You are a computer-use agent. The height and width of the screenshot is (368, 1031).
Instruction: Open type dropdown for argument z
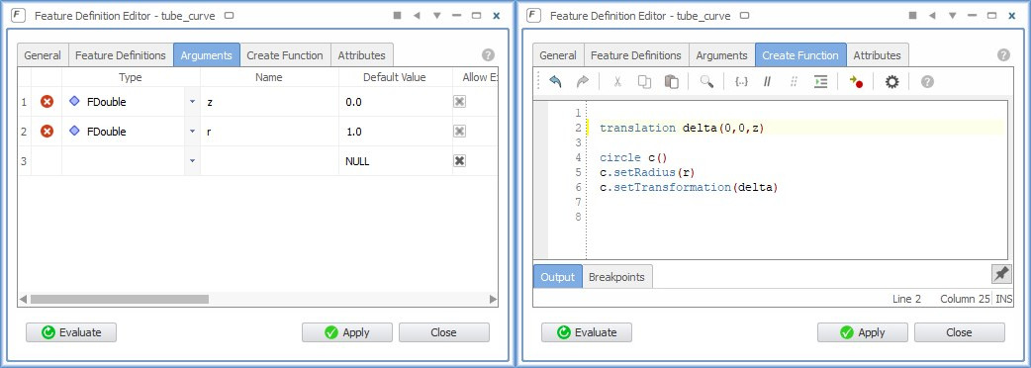coord(192,102)
